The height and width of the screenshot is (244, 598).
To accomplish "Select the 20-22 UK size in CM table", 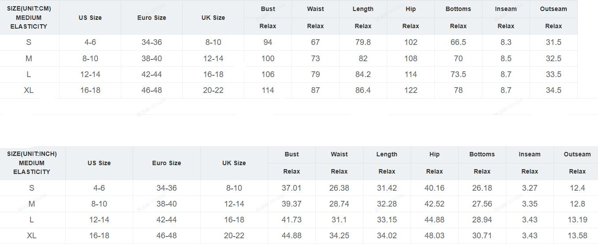I will [x=213, y=90].
